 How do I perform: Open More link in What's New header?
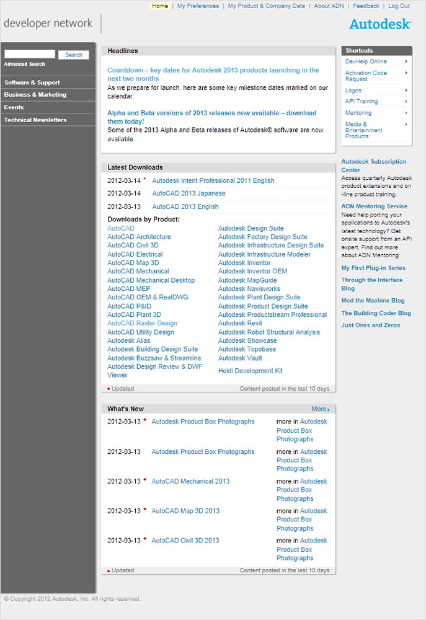(x=320, y=409)
